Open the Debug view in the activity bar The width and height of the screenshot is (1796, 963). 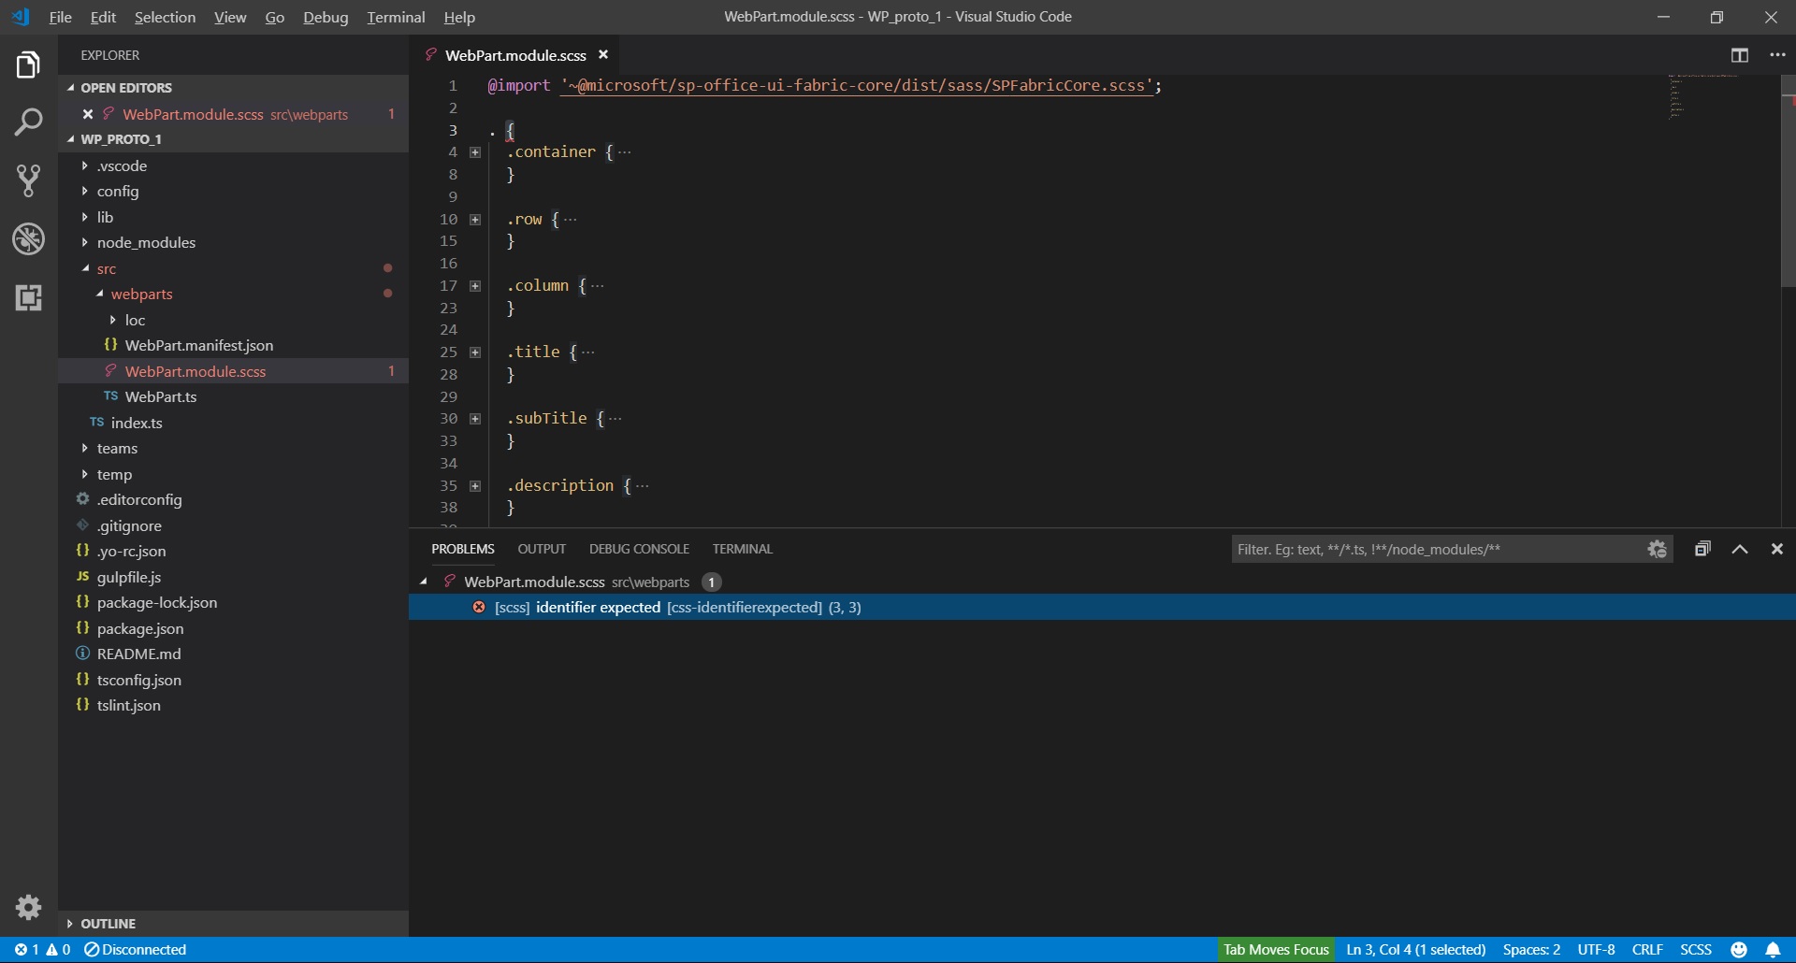pos(29,238)
